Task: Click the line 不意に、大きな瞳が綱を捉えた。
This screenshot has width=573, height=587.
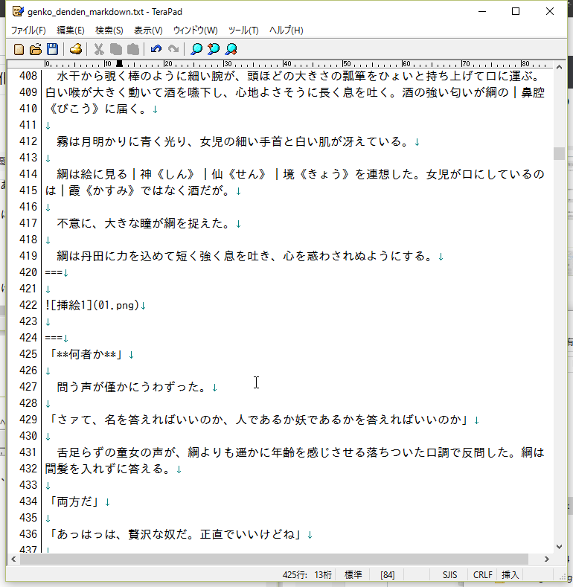Action: [145, 223]
